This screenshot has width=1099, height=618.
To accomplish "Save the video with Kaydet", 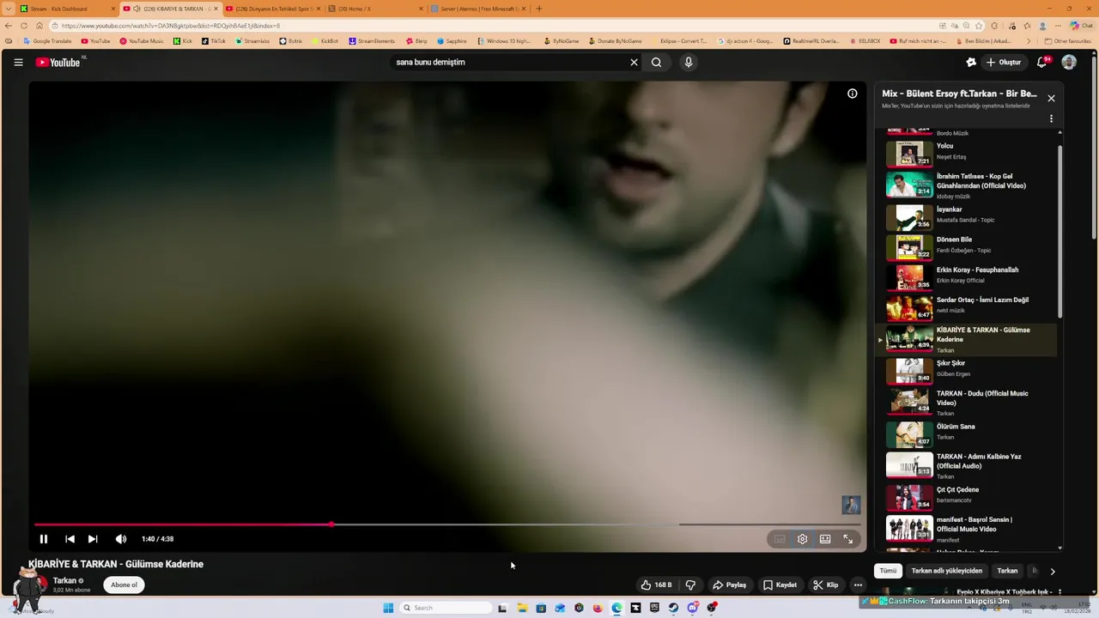I will [780, 585].
